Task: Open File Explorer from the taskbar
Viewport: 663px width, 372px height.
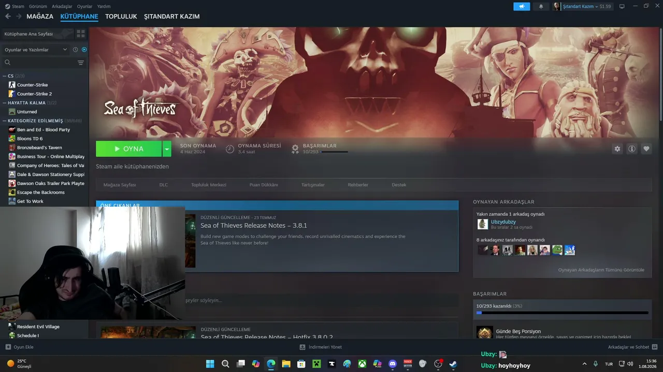Action: coord(286,364)
